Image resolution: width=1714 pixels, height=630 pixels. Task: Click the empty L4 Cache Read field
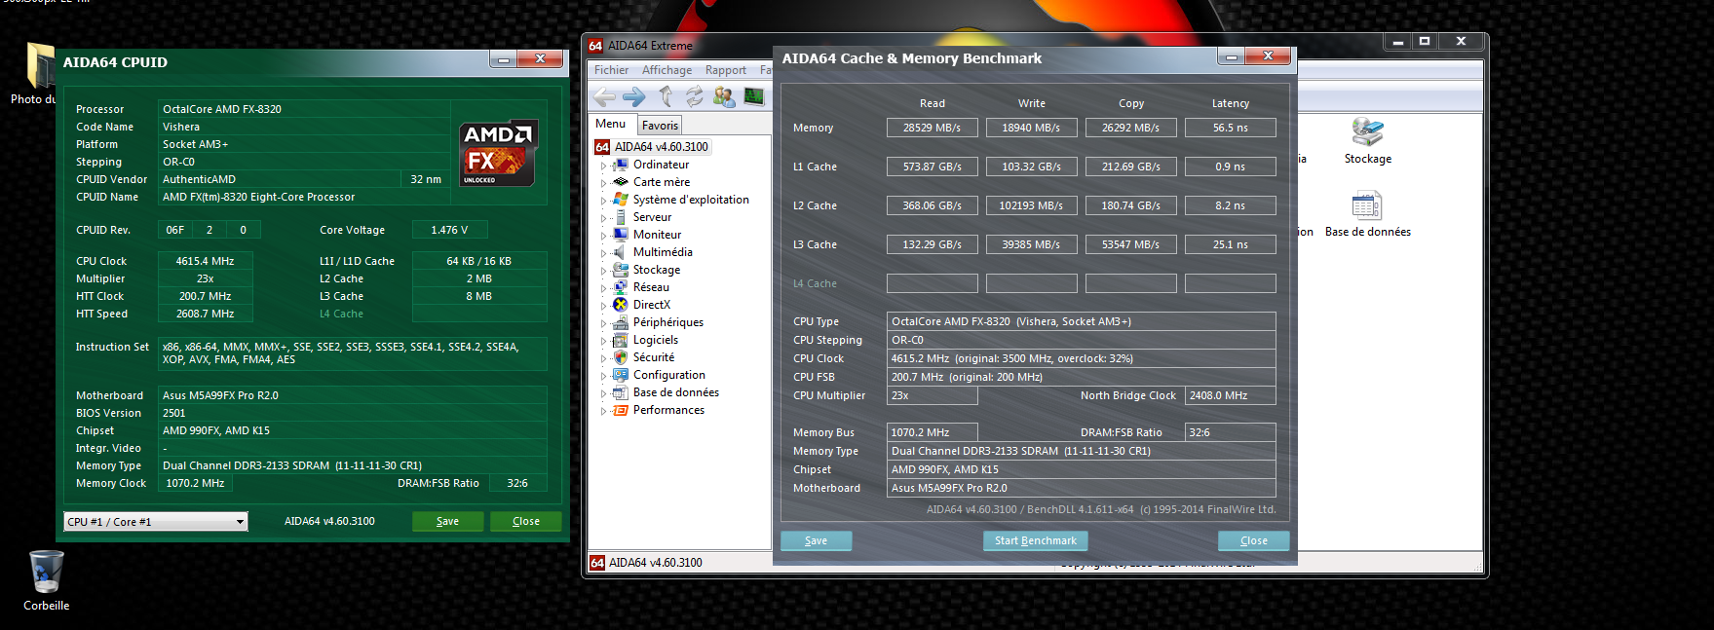point(932,283)
